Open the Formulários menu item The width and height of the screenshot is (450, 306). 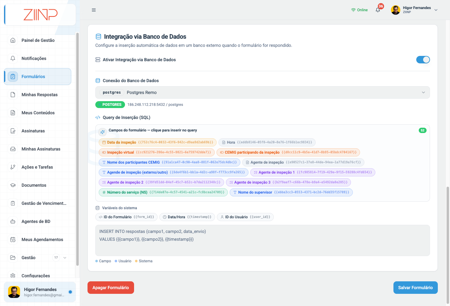coord(37,76)
